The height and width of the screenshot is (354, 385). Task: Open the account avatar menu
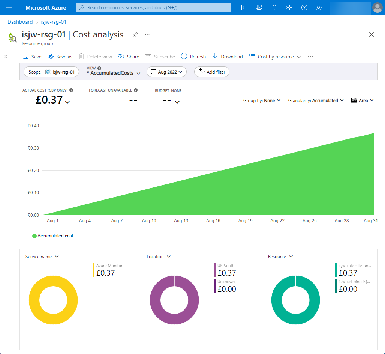point(377,7)
